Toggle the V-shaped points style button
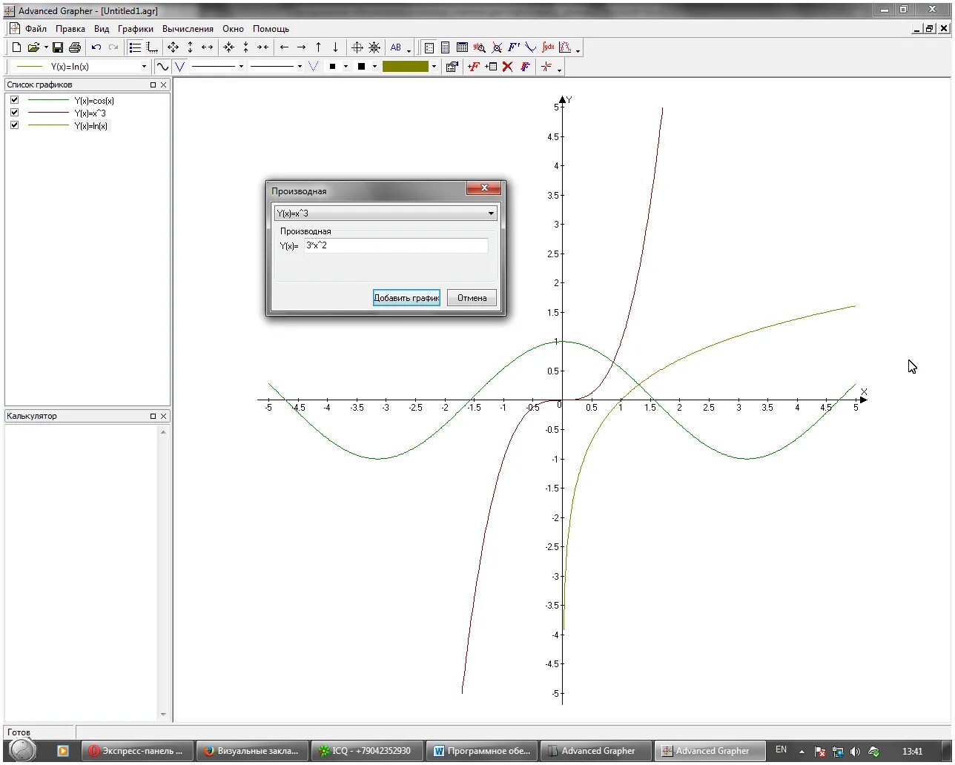This screenshot has height=765, width=955. (x=180, y=67)
